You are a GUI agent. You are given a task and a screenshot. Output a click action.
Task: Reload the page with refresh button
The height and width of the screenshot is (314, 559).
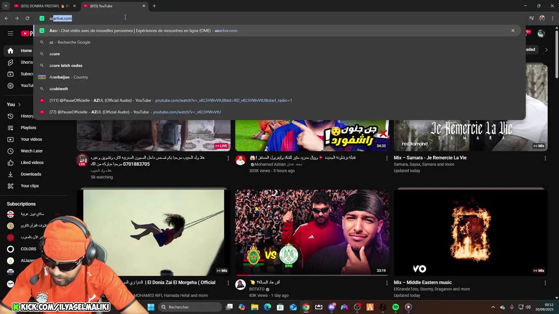[27, 18]
